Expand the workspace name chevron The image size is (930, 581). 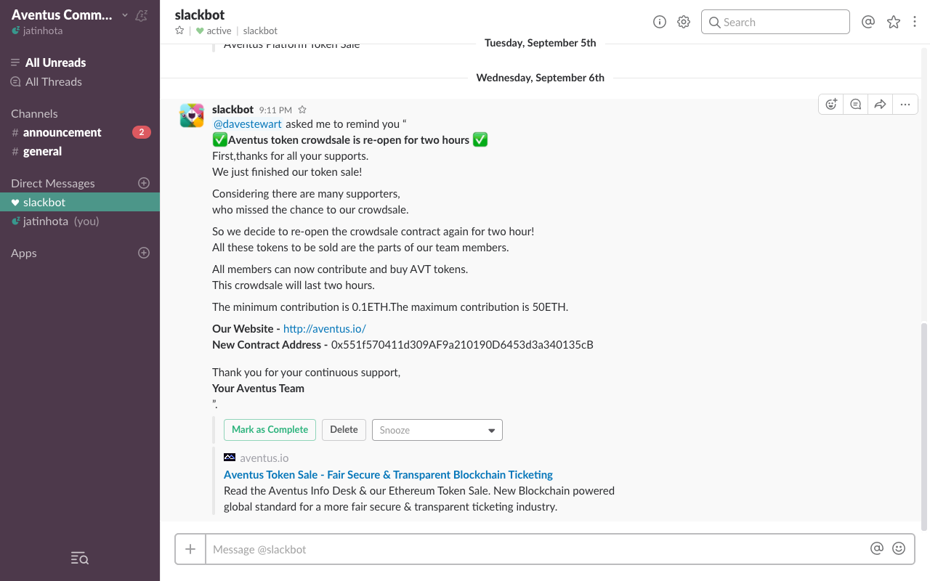125,14
